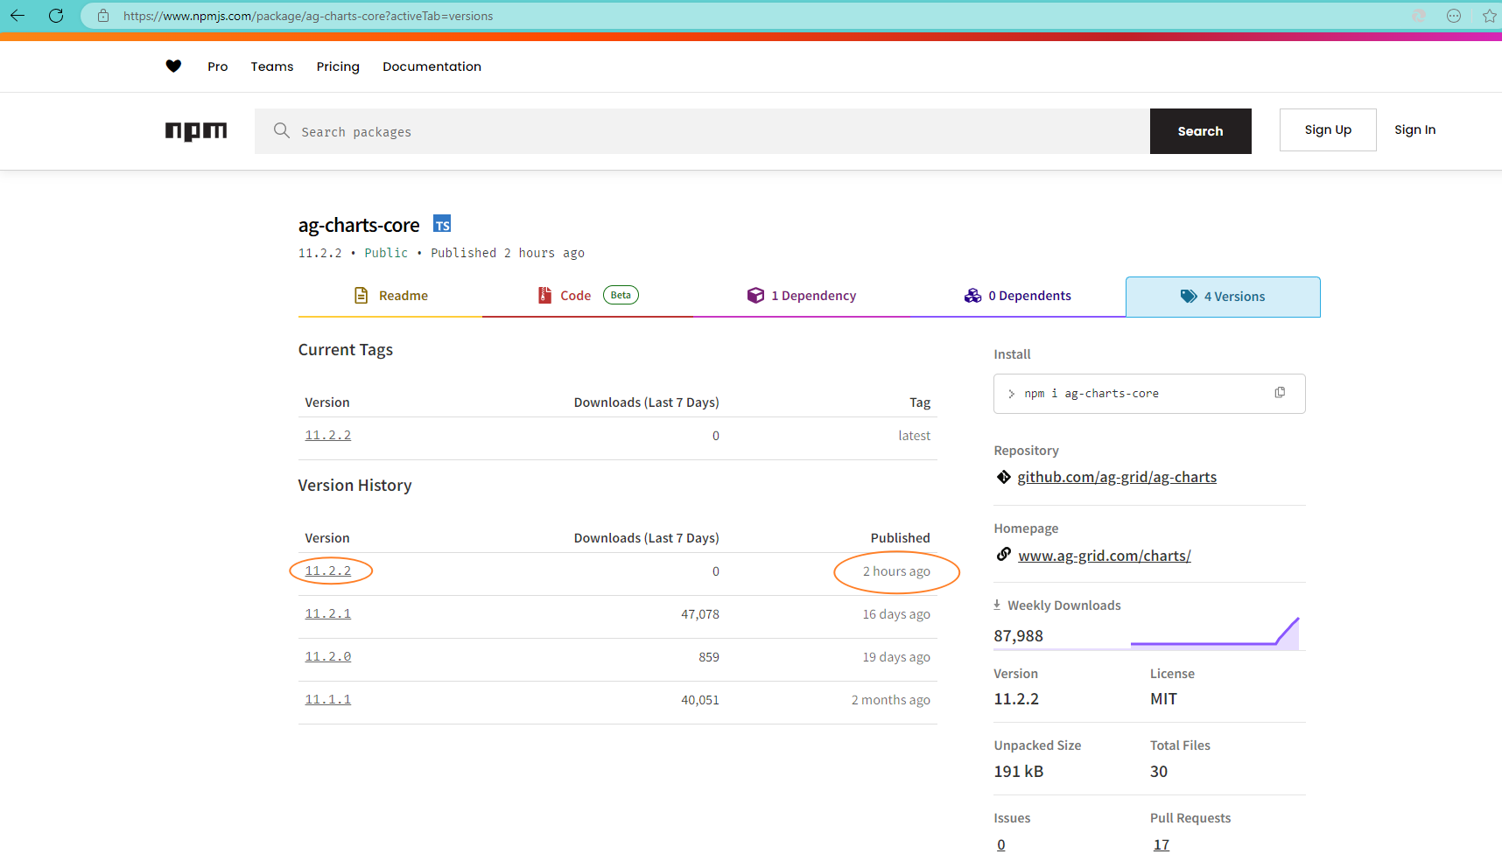Click the Total Files value 30
Viewport: 1502px width, 861px height.
(x=1159, y=772)
